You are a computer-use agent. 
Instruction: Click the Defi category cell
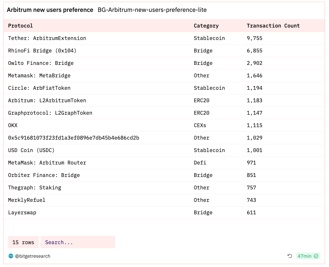[x=200, y=163]
